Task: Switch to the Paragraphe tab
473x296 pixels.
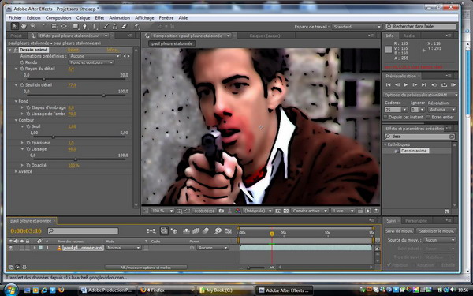Action: (x=416, y=221)
